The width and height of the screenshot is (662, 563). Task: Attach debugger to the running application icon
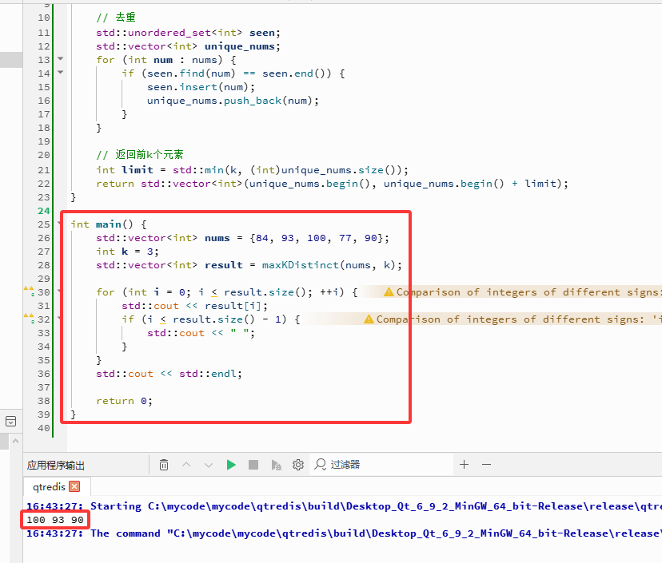pos(276,465)
